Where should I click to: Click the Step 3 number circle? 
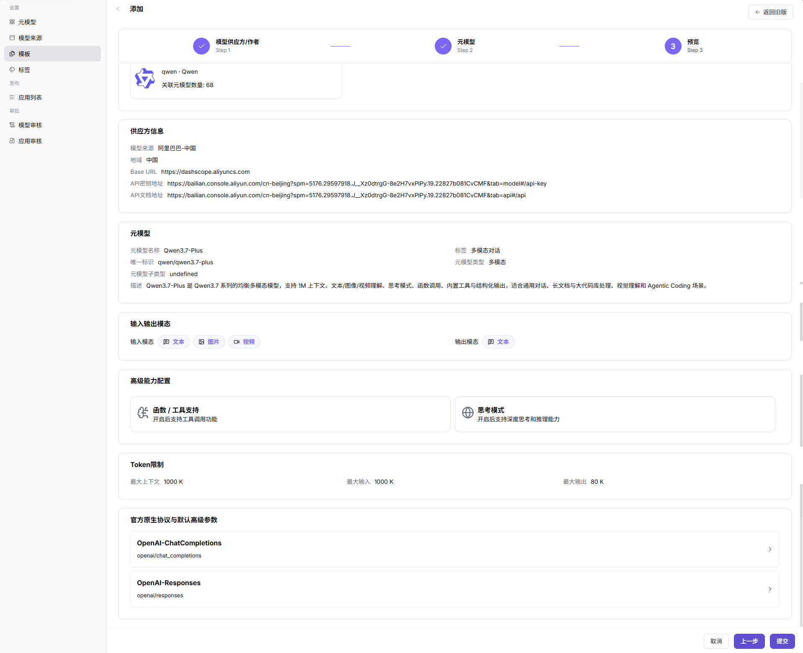click(673, 46)
